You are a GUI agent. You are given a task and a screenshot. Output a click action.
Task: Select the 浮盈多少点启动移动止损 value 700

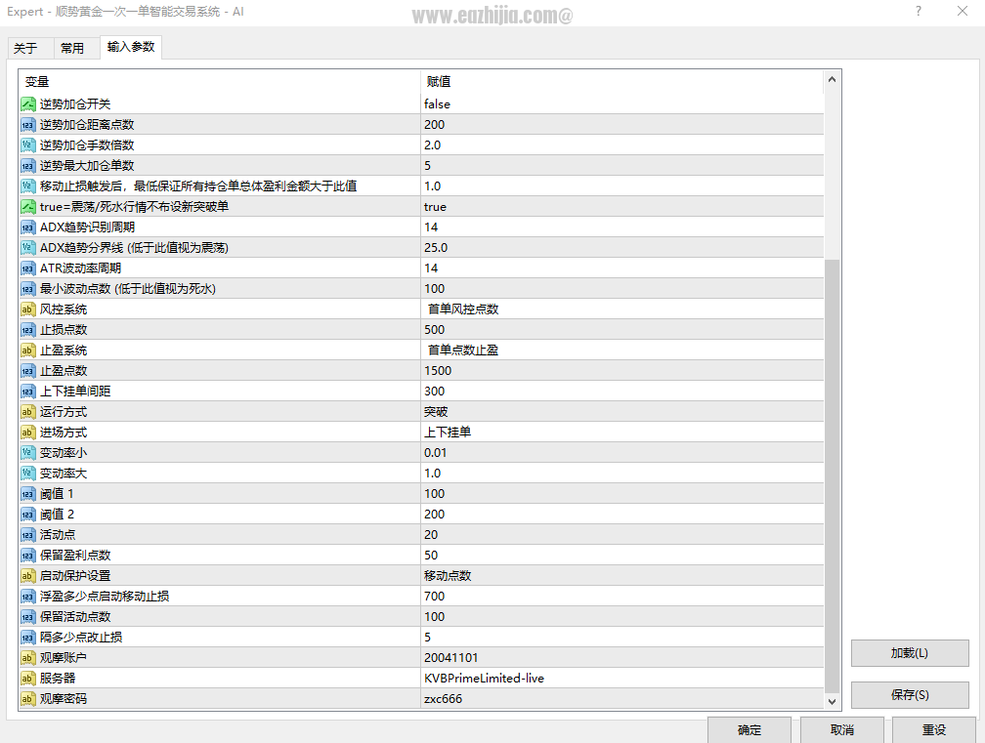[x=434, y=597]
